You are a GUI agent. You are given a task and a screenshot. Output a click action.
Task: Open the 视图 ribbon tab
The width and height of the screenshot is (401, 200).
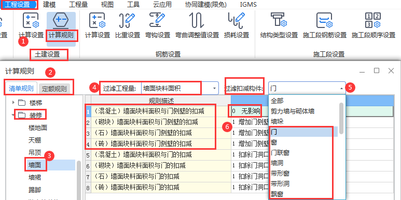click(x=107, y=4)
